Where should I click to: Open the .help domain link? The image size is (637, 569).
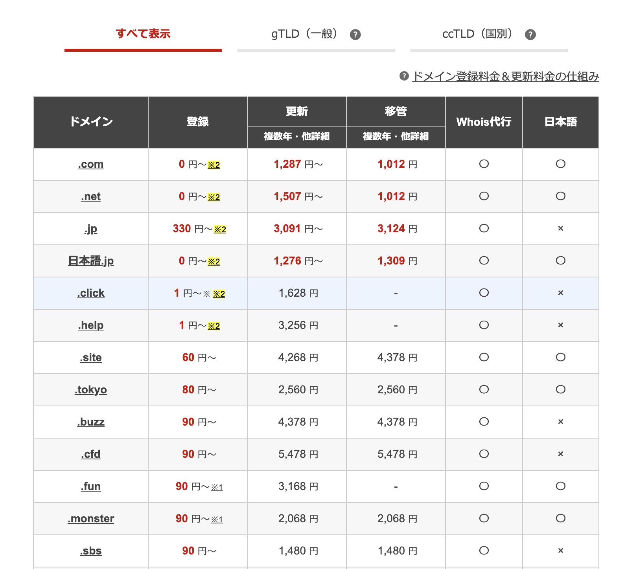[91, 325]
